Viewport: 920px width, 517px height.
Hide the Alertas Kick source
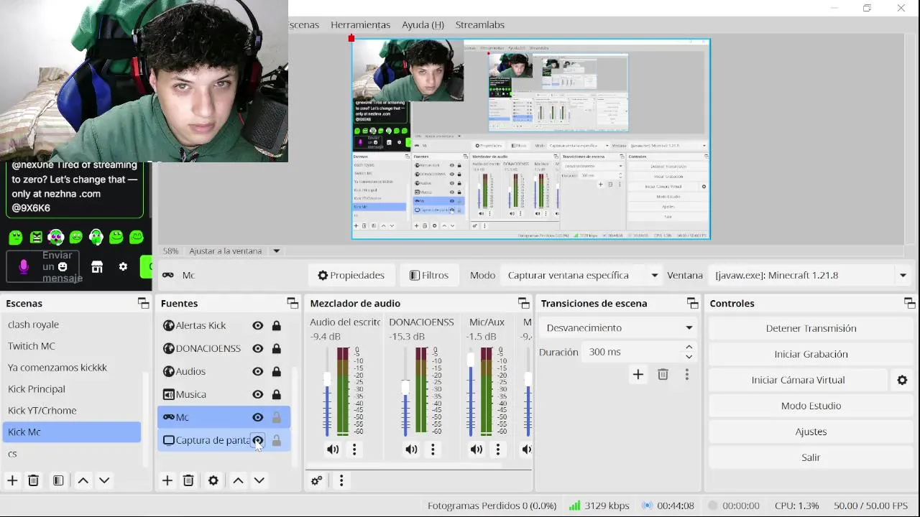click(257, 325)
